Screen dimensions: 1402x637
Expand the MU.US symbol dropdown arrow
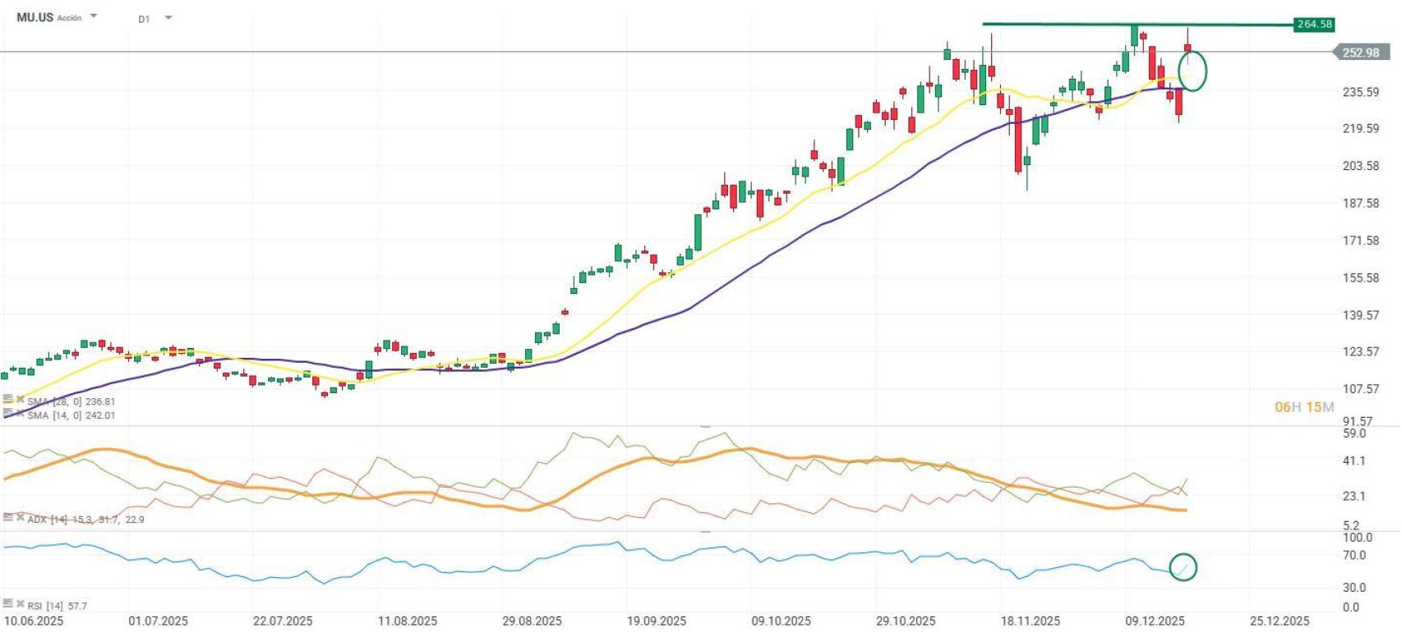pos(94,16)
